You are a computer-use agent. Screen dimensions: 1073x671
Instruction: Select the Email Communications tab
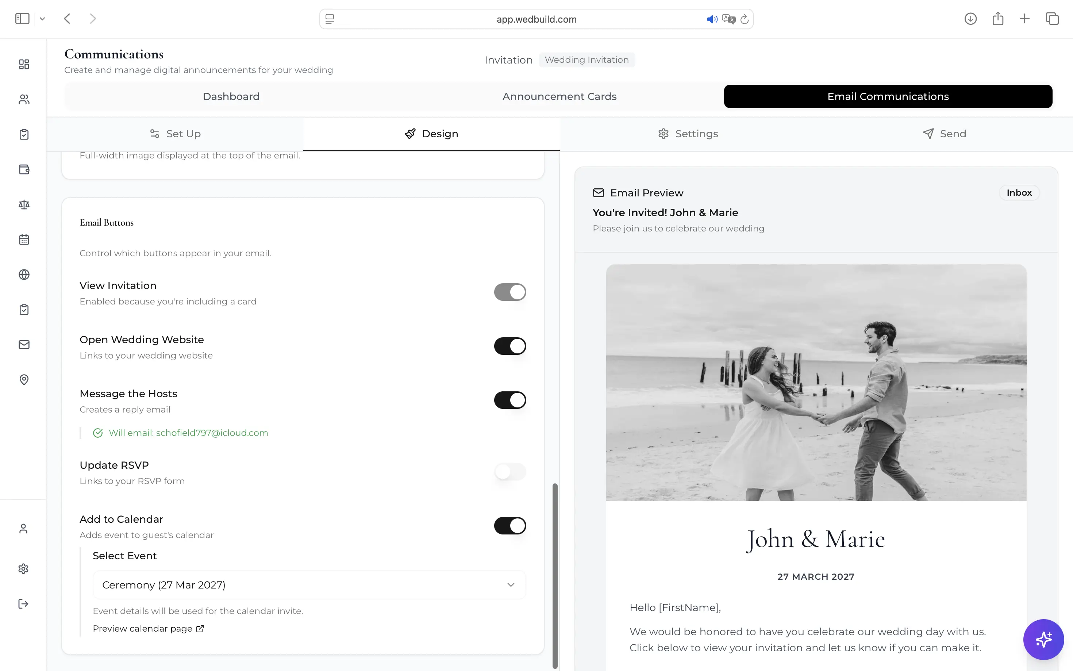tap(888, 96)
